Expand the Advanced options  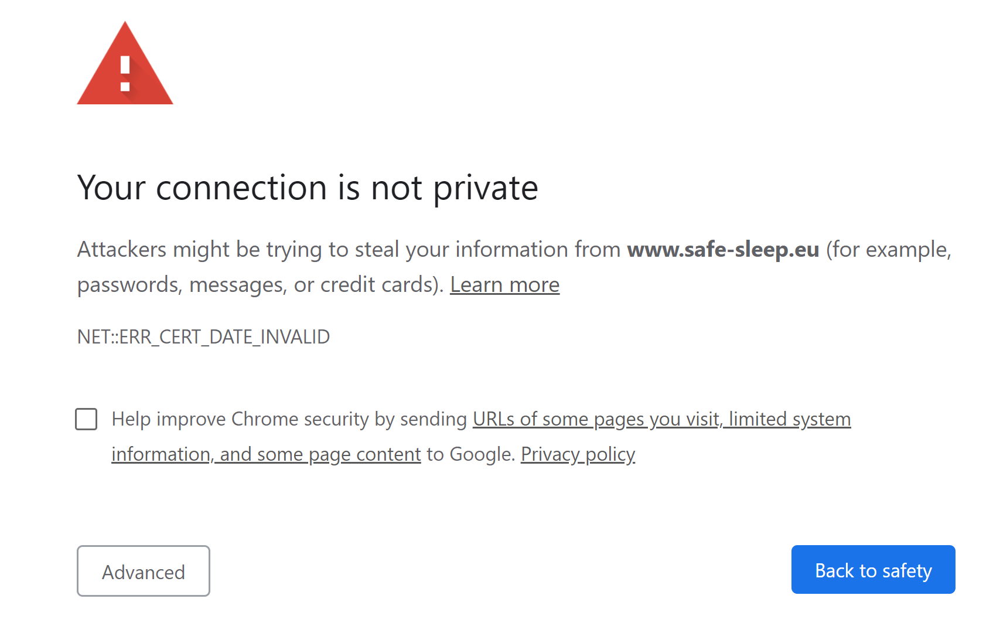point(143,571)
